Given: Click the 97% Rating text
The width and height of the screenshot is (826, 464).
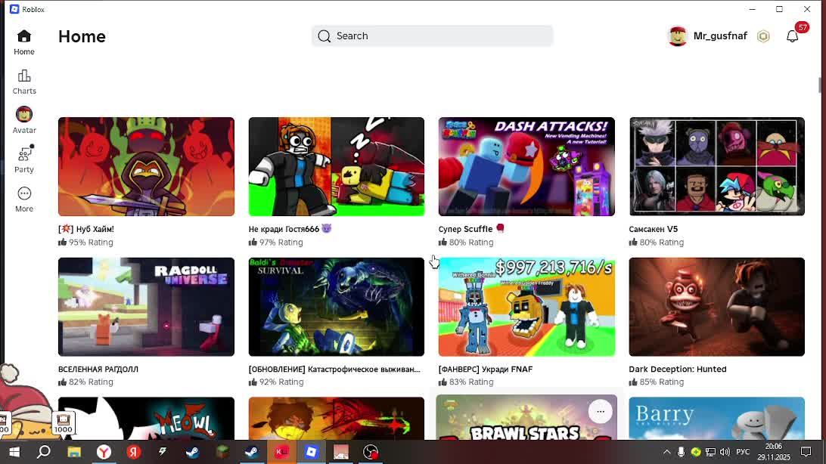Looking at the screenshot, I should [x=281, y=243].
